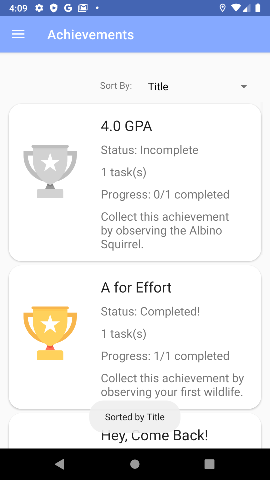Click the Achievements page title
This screenshot has height=480, width=270.
point(90,34)
